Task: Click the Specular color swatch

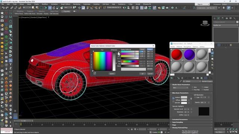Action: coord(184,103)
